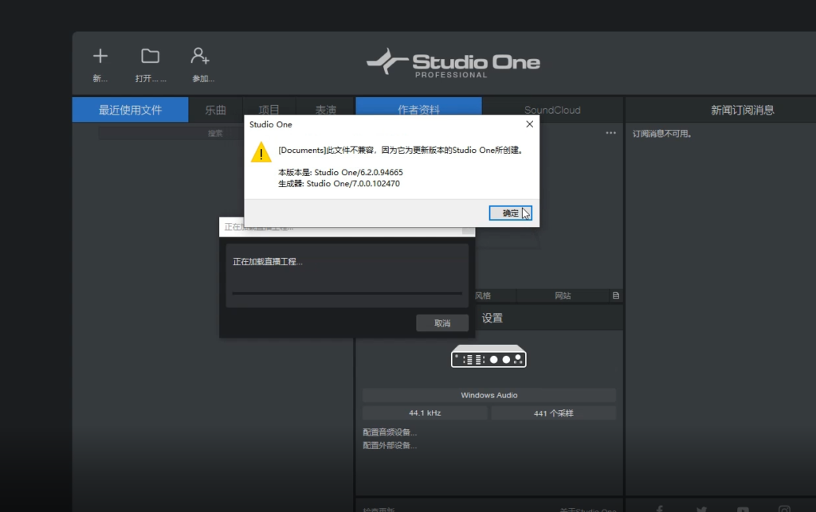816x512 pixels.
Task: Change sample rate via 44.1 kHz selector
Action: tap(424, 412)
